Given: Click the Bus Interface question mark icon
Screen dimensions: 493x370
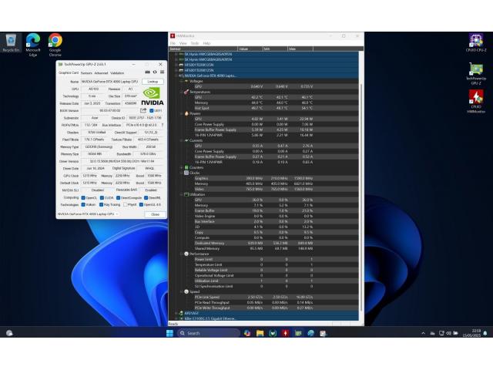Looking at the screenshot, I should tap(163, 125).
